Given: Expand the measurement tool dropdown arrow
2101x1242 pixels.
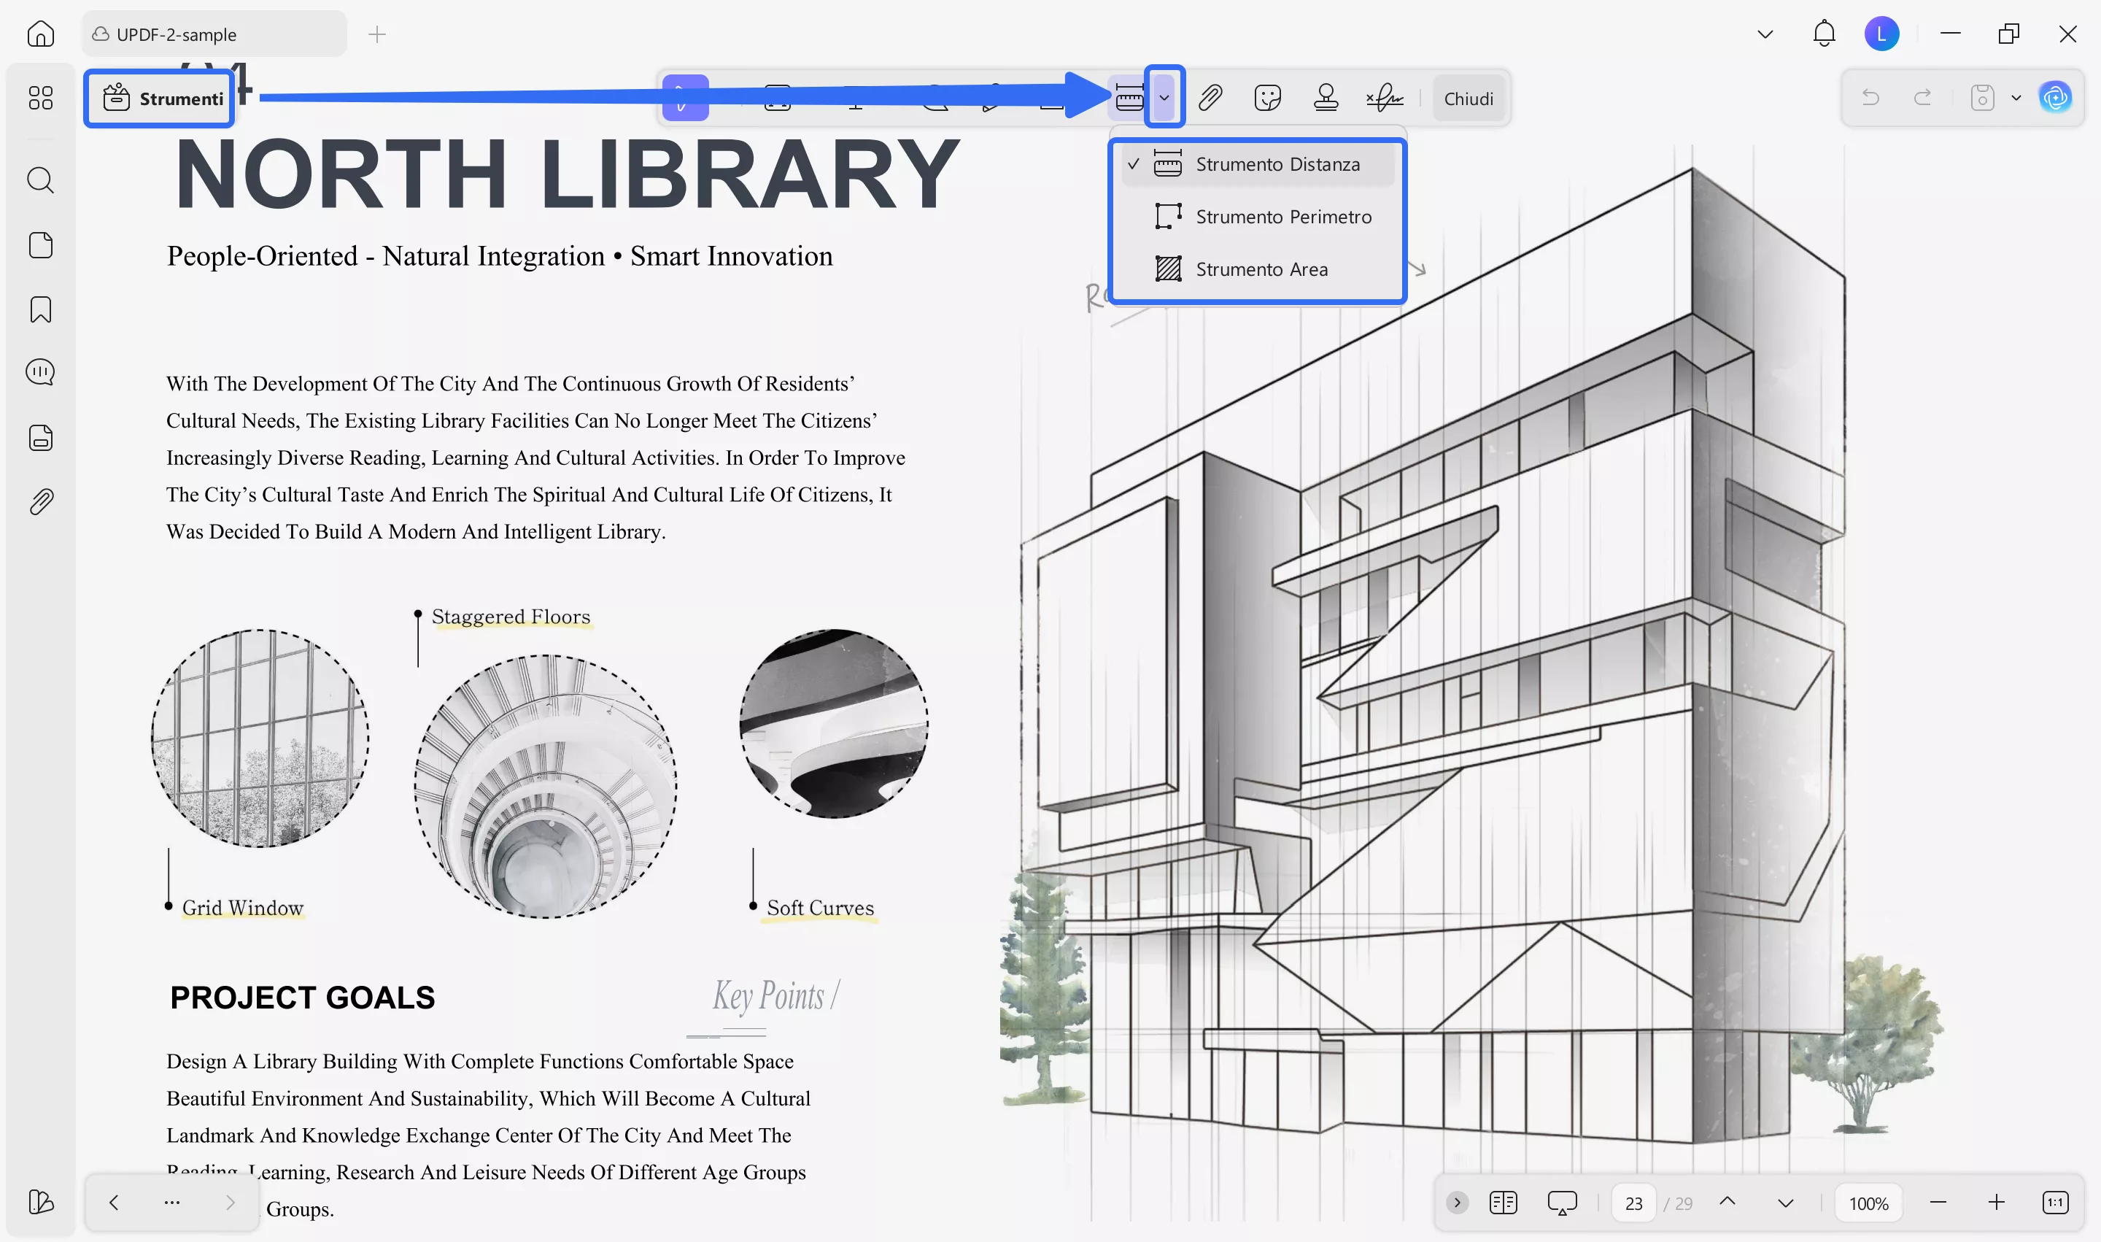Looking at the screenshot, I should (1164, 98).
